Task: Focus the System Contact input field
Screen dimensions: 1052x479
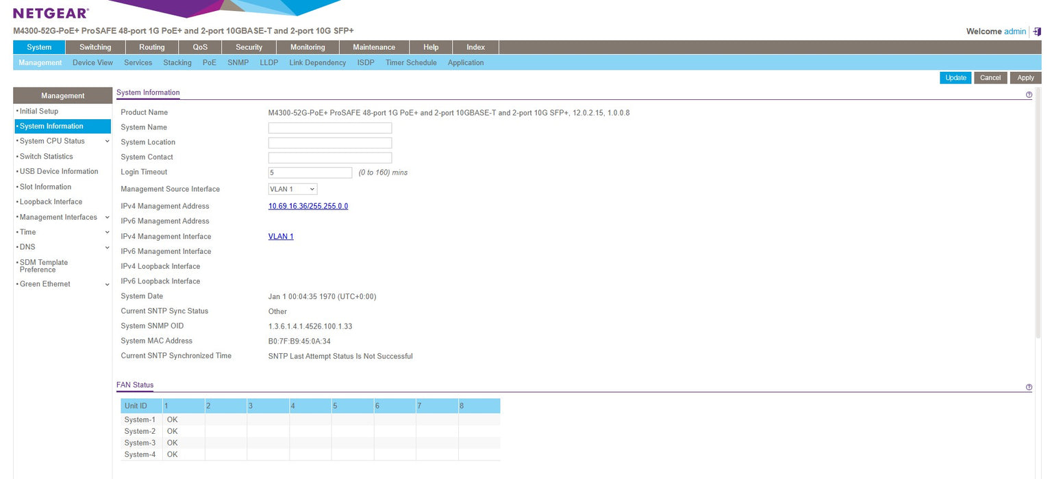Action: tap(330, 158)
